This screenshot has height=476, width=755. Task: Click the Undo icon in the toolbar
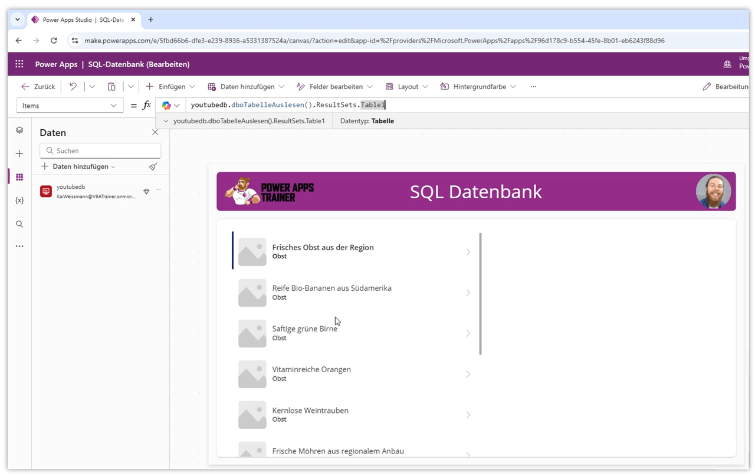[73, 87]
